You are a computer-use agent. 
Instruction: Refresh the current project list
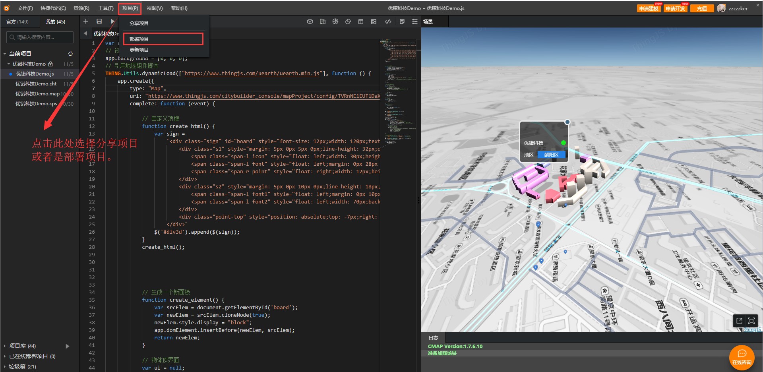click(70, 54)
